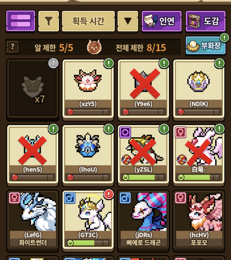Open the 화이트썬더 dragon card
Viewport: 231px width, 260px height.
pyautogui.click(x=33, y=221)
